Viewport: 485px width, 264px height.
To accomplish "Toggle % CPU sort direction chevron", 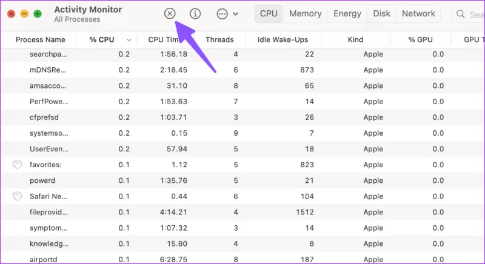I will (129, 40).
